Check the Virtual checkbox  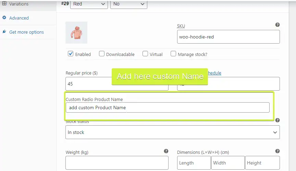145,54
